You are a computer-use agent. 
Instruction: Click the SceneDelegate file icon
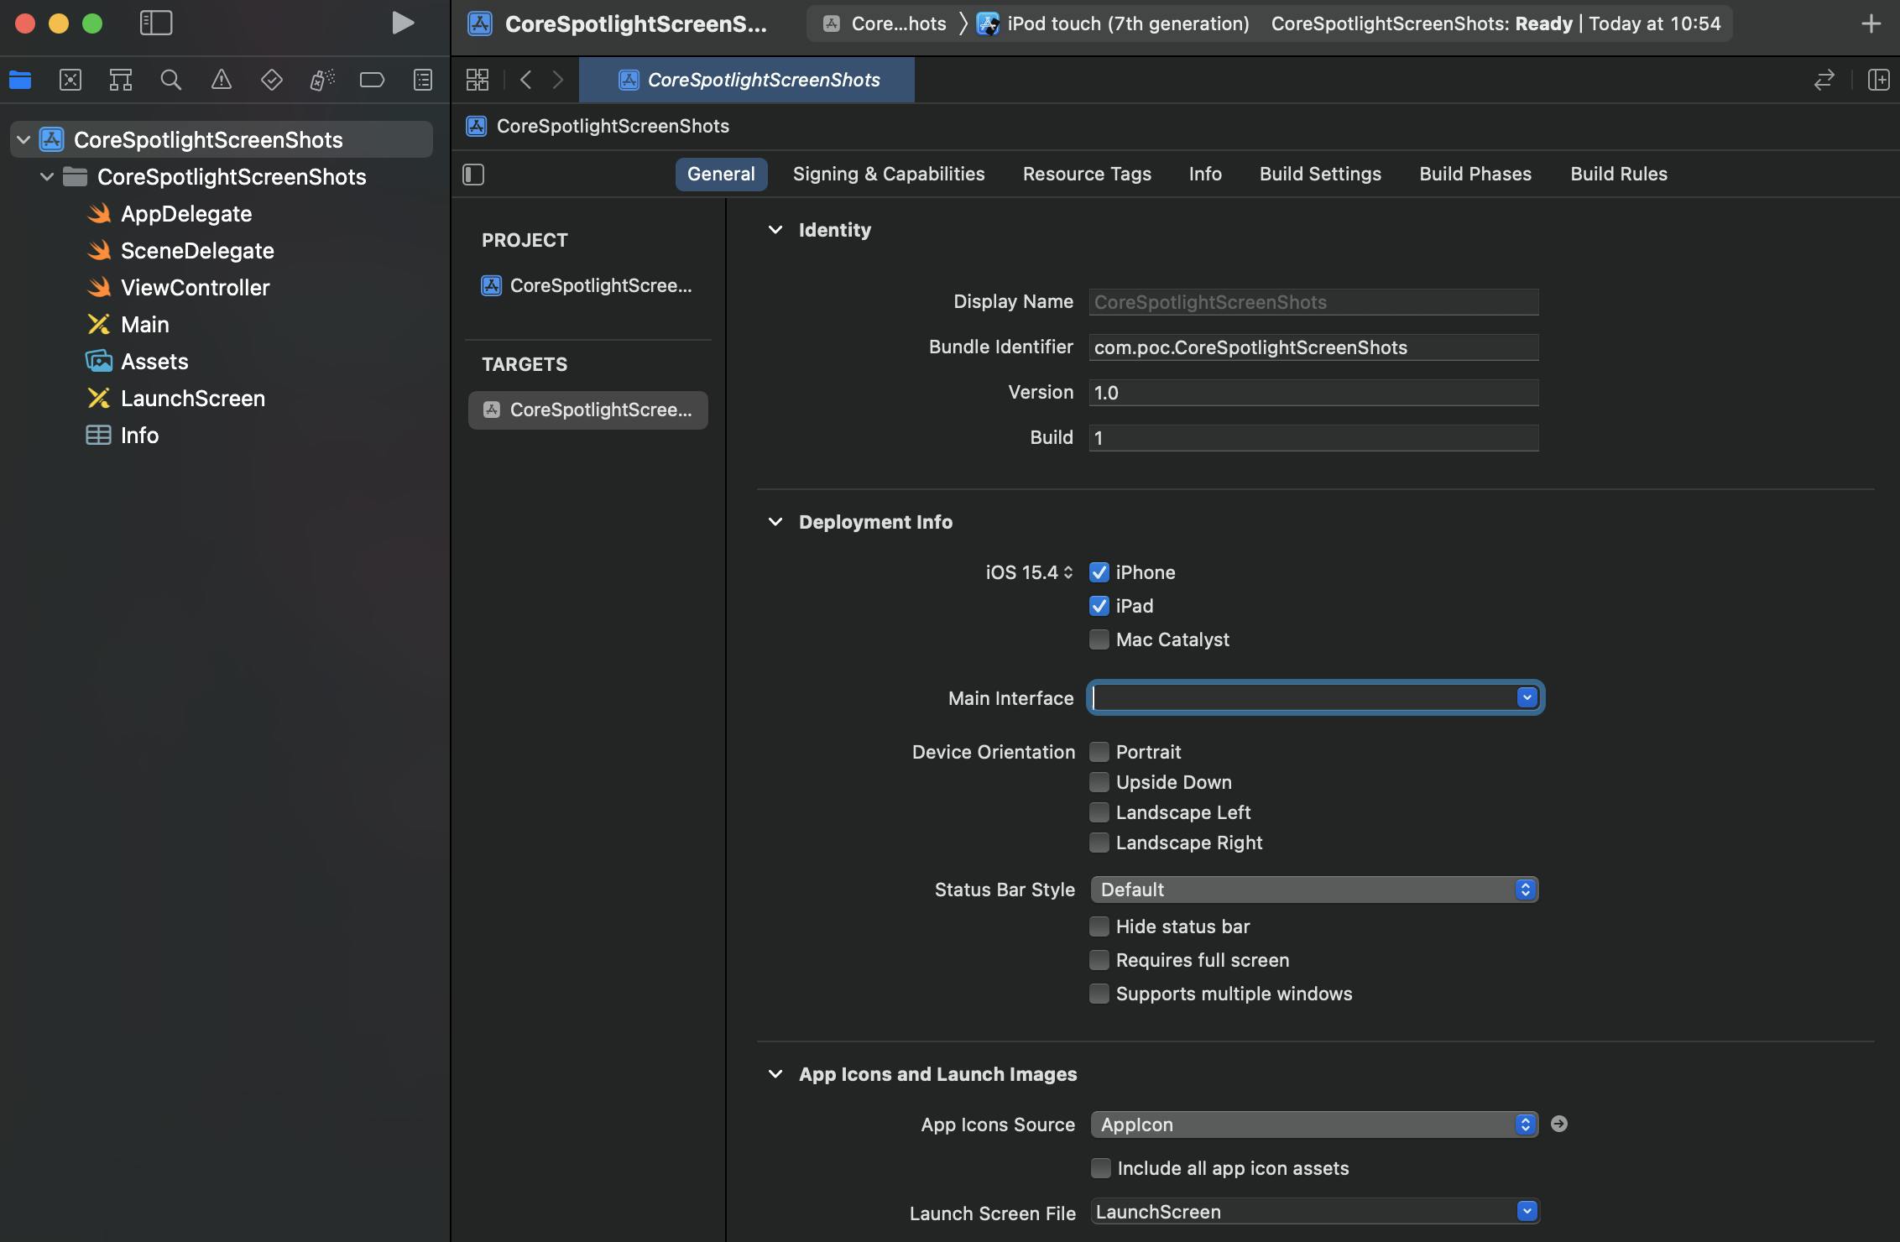98,251
